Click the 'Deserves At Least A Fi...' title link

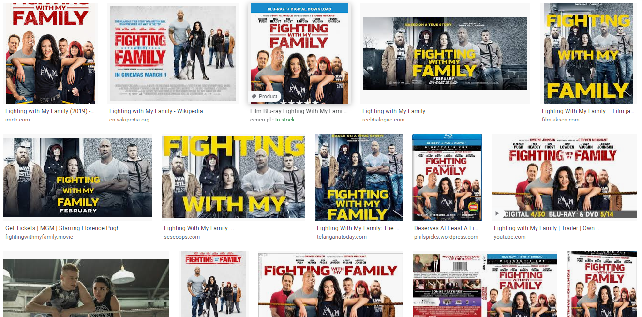(446, 228)
